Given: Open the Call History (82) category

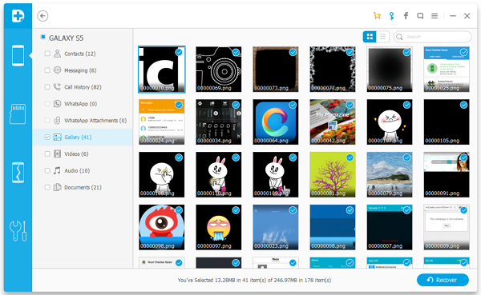Looking at the screenshot, I should click(83, 87).
